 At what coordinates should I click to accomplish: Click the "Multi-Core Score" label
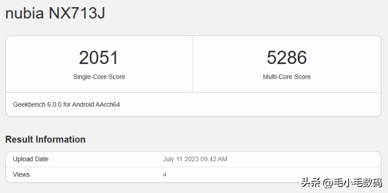tap(286, 76)
